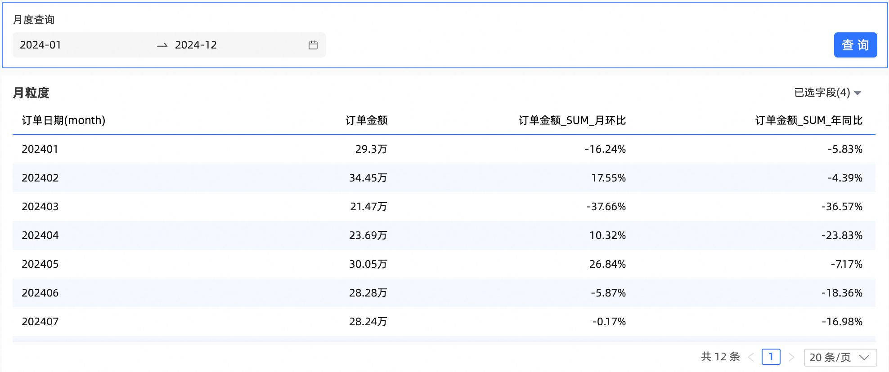Click the 34.45万 amount cell

tap(368, 178)
